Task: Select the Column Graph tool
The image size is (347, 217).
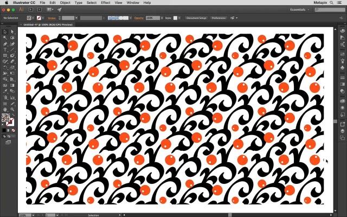Action: pyautogui.click(x=12, y=98)
